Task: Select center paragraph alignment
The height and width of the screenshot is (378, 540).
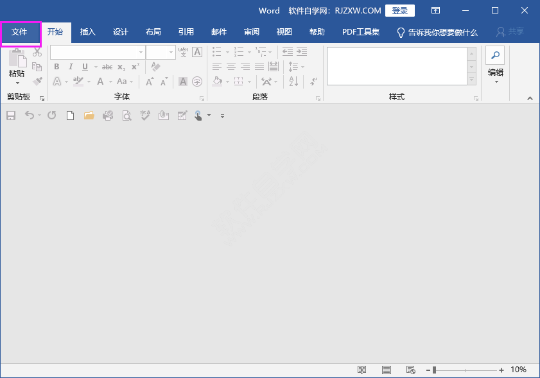Action: 232,67
